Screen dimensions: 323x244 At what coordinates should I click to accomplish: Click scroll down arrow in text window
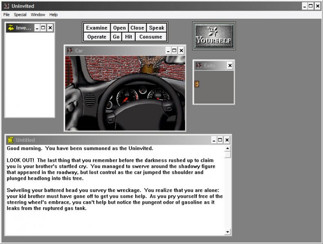227,232
